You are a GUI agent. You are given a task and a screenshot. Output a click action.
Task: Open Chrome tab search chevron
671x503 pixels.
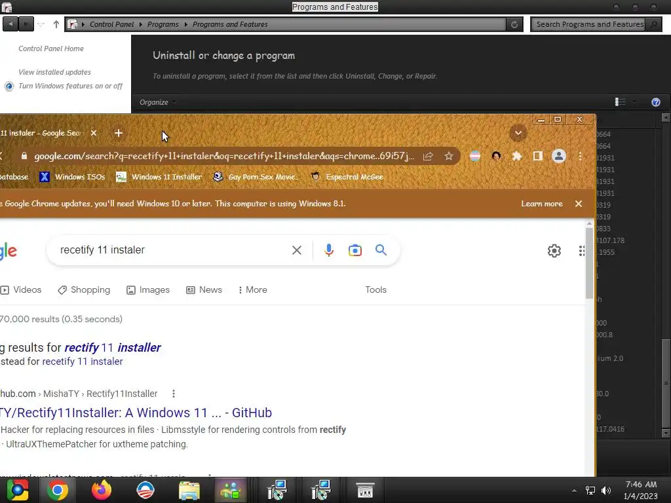click(x=518, y=133)
